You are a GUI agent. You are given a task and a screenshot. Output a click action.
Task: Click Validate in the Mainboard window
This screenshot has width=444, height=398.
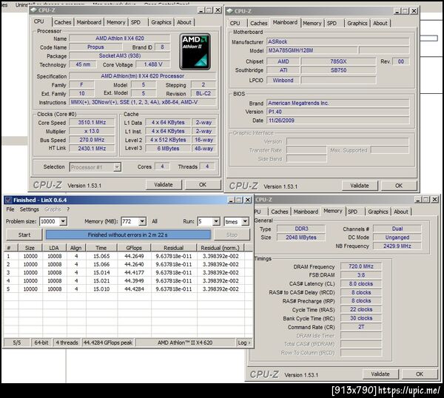(360, 186)
